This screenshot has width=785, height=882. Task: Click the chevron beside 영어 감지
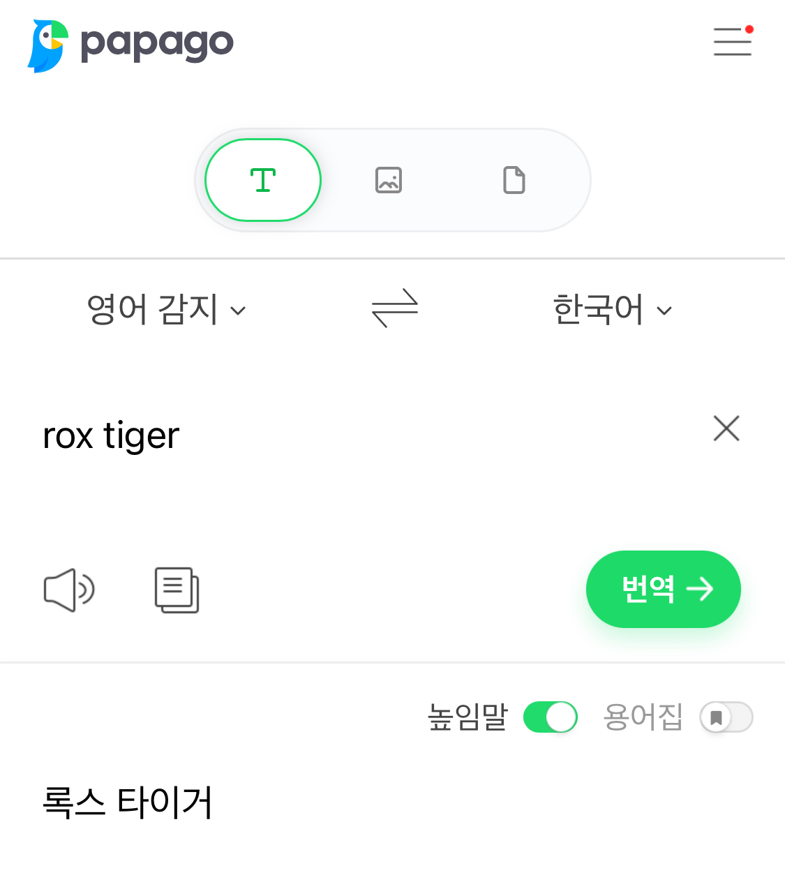click(238, 311)
